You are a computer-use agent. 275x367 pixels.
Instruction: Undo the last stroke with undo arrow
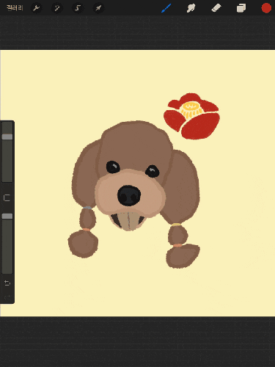(x=7, y=283)
